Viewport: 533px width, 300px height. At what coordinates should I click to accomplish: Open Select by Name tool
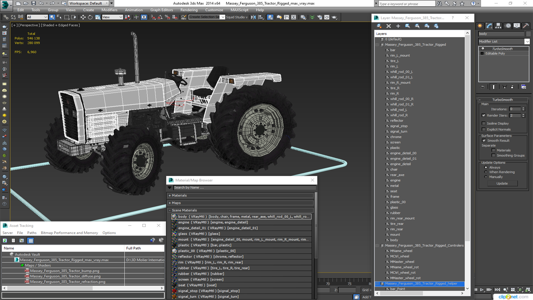tap(59, 17)
